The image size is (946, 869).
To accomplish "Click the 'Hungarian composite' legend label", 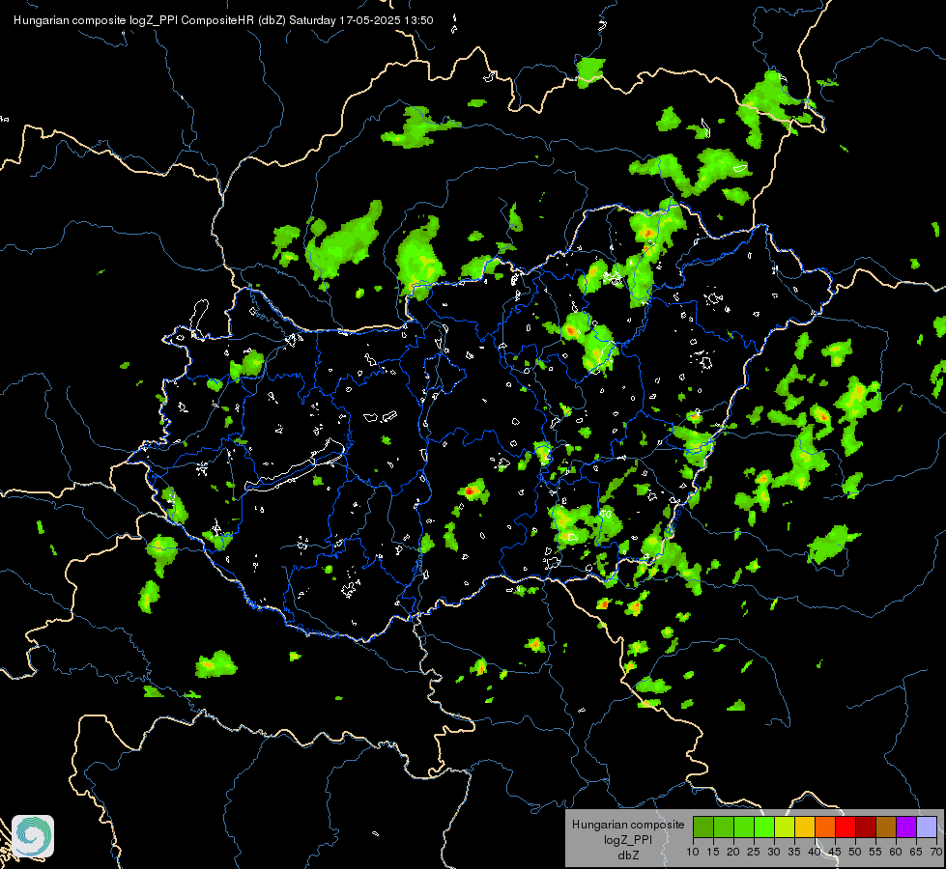I will click(628, 825).
